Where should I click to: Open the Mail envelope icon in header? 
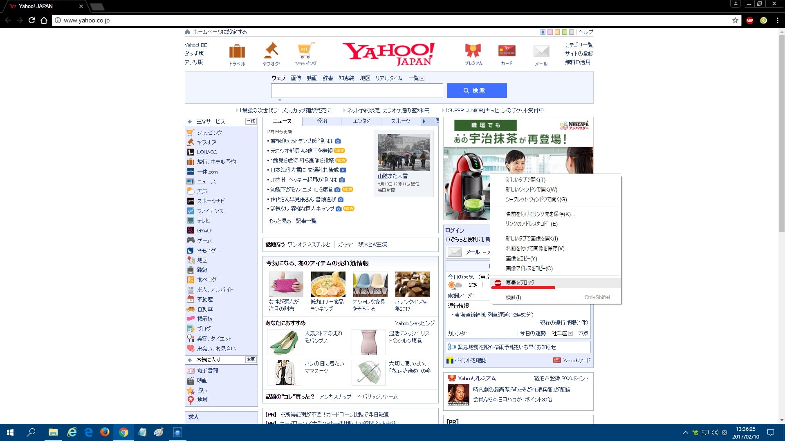pyautogui.click(x=541, y=51)
